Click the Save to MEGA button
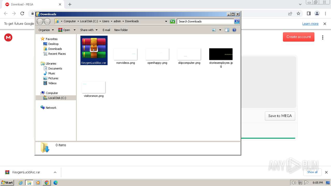The image size is (331, 186). click(280, 116)
